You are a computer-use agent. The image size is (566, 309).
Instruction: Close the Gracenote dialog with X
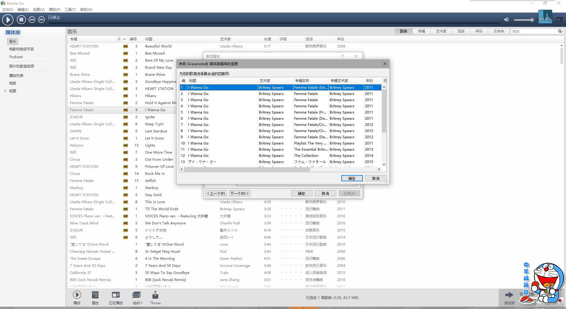pos(385,64)
